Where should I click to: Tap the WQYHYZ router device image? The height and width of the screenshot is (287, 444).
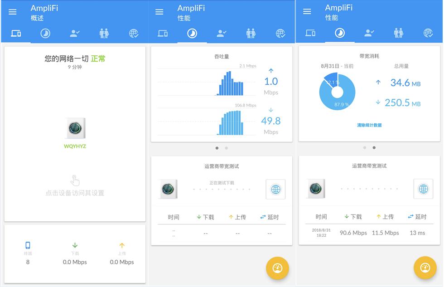(x=74, y=128)
